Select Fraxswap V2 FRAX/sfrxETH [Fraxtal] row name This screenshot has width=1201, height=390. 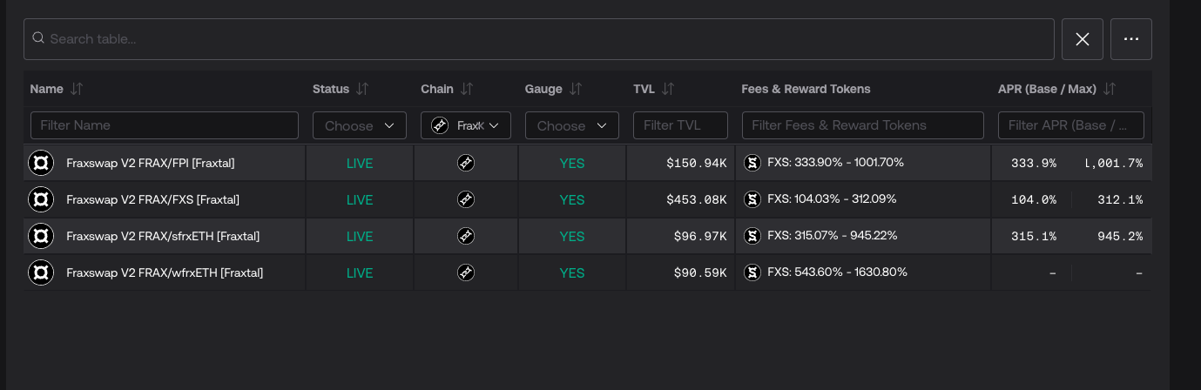[163, 236]
